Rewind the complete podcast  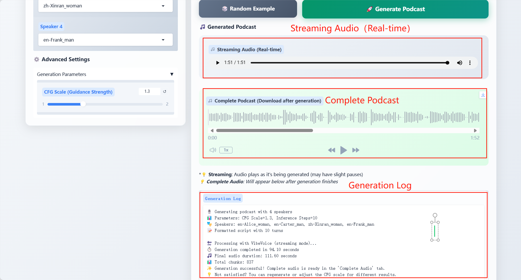(331, 150)
